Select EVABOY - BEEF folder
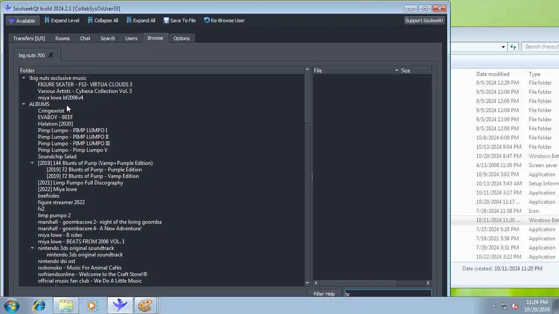Screen dimensions: 559x314 click(55, 117)
